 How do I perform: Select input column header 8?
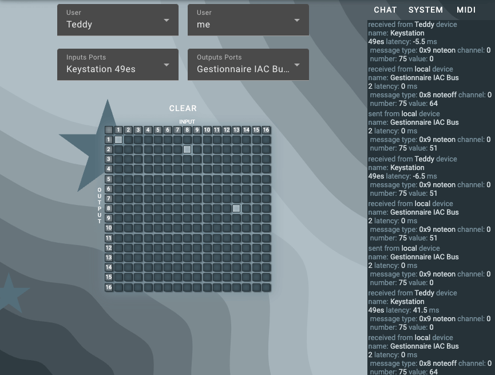pos(187,130)
